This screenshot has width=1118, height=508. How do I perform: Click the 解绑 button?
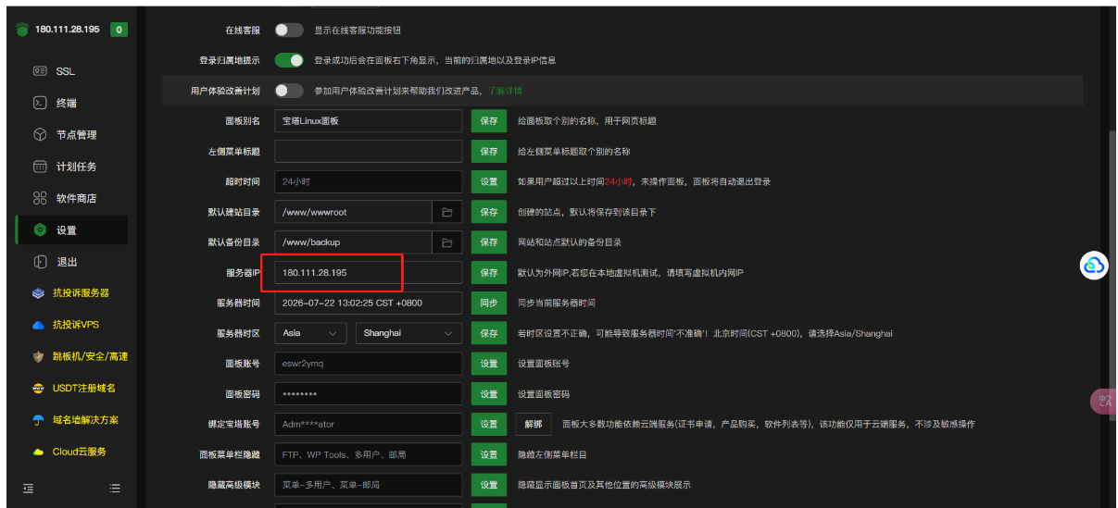534,424
